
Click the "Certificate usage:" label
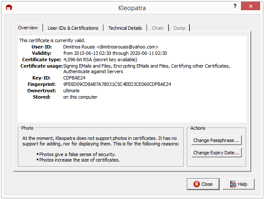(41, 66)
